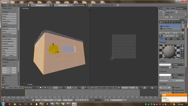Toggle the 3D manipulator icon
The height and width of the screenshot is (106, 188).
[50, 88]
